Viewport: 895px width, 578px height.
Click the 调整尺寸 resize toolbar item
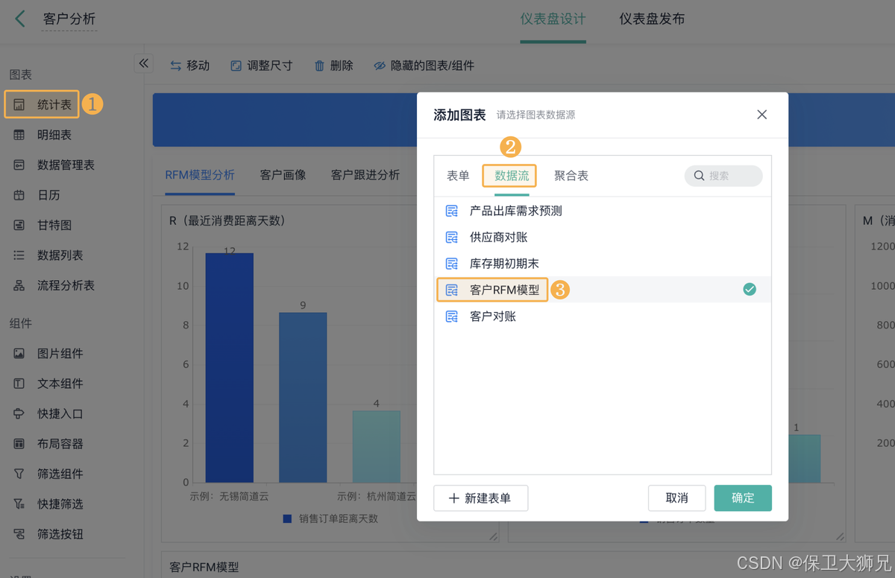pyautogui.click(x=261, y=66)
